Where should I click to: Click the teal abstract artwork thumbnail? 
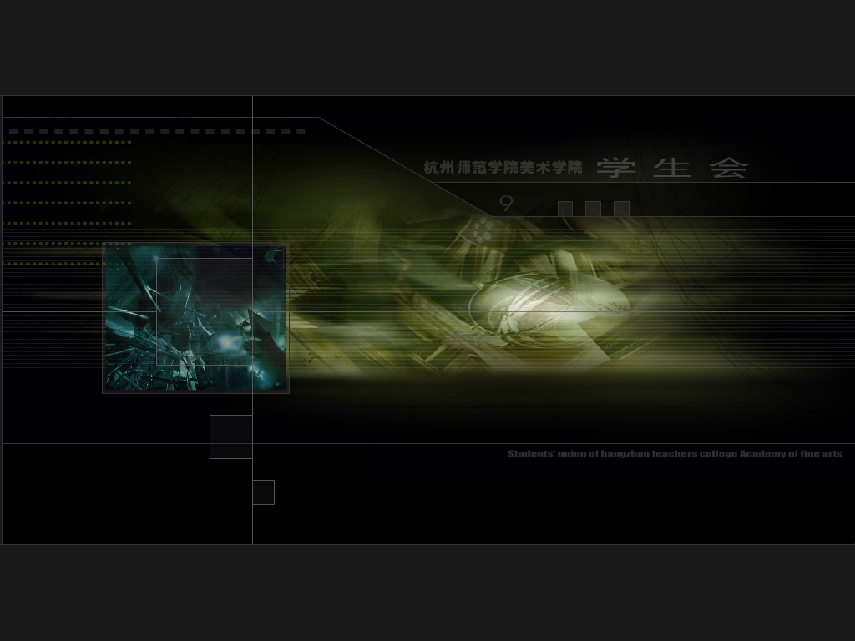[x=195, y=318]
